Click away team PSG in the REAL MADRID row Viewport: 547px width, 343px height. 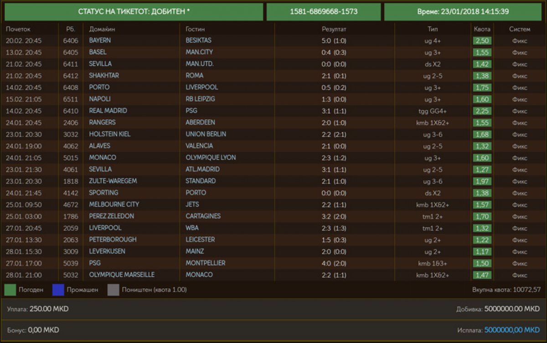click(x=191, y=111)
